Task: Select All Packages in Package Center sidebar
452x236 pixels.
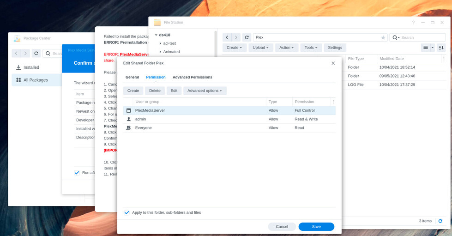Action: click(x=37, y=80)
